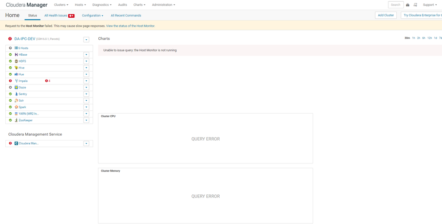Click the HBase service icon
442x224 pixels.
(x=16, y=54)
